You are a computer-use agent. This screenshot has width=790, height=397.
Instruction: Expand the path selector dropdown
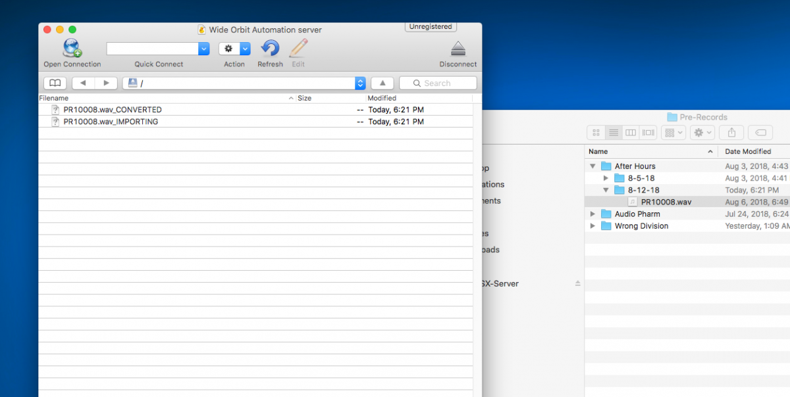click(360, 83)
